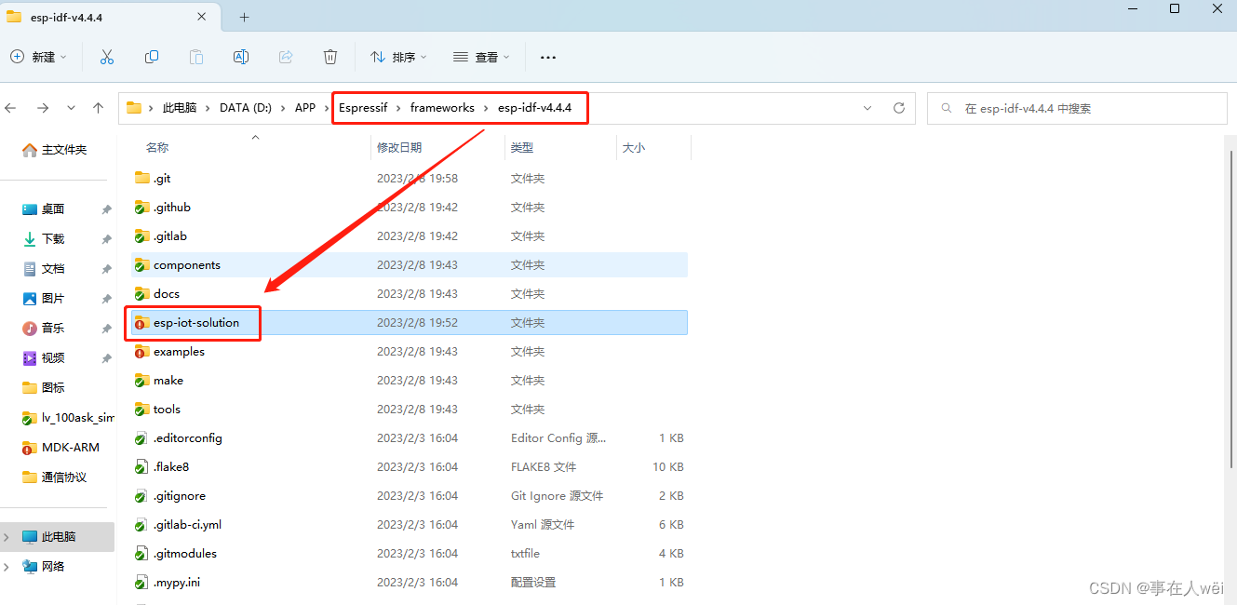Select 主文件夹 in navigation pane
Image resolution: width=1237 pixels, height=605 pixels.
[55, 150]
